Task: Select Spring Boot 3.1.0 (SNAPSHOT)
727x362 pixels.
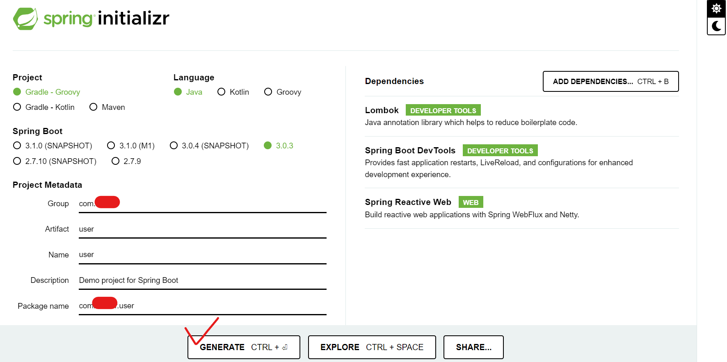Action: (x=53, y=146)
